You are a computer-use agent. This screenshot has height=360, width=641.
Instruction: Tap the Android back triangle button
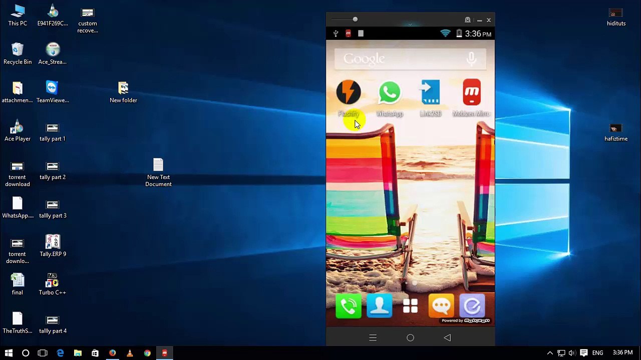coord(447,338)
